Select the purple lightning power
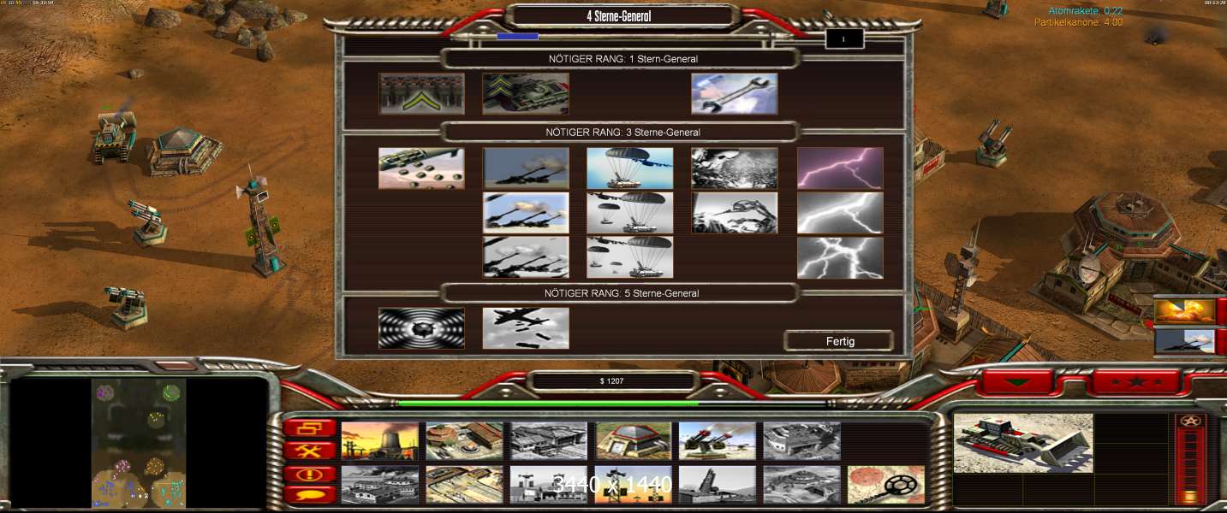 pos(840,168)
